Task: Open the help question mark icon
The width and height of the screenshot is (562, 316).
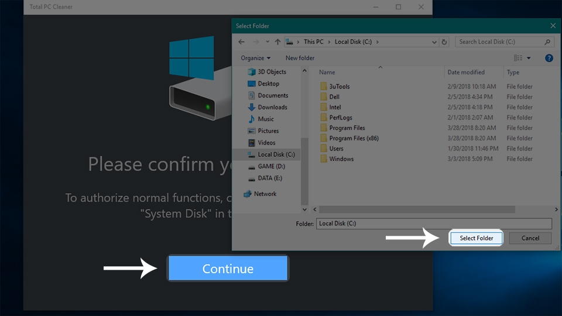Action: (x=549, y=58)
